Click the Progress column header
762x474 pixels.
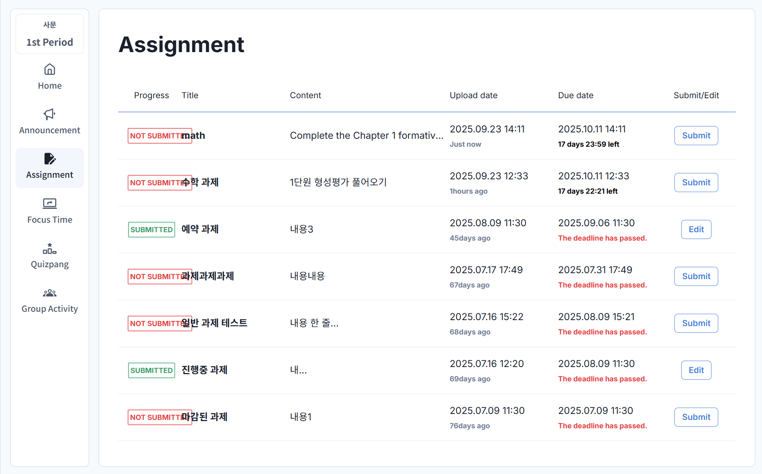[151, 95]
